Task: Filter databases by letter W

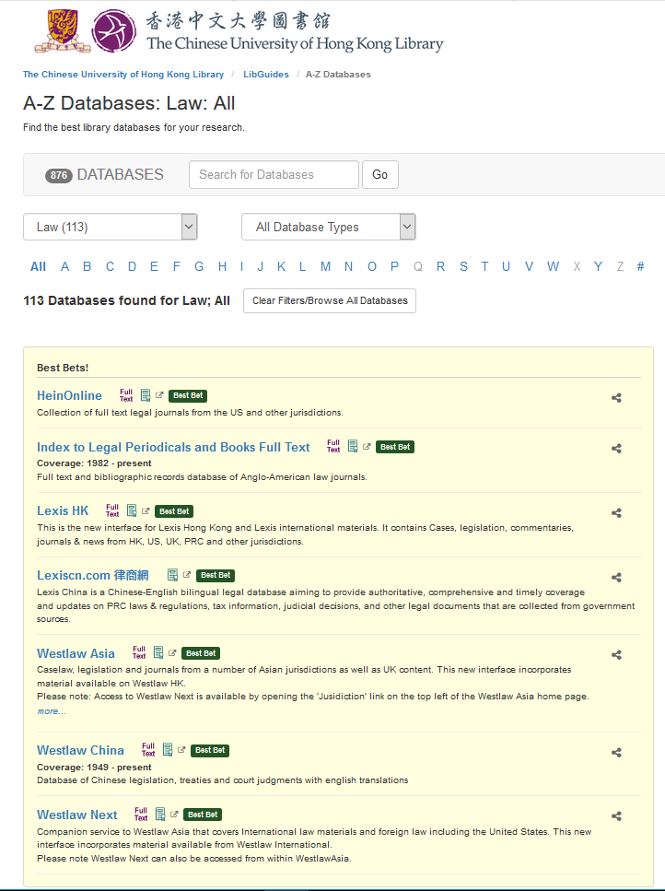Action: coord(553,266)
